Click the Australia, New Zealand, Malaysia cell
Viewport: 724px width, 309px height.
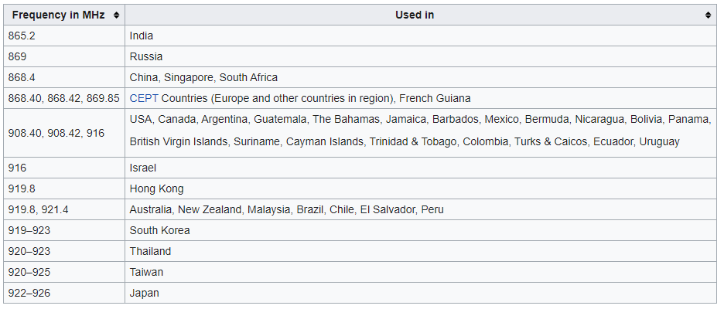tap(421, 209)
